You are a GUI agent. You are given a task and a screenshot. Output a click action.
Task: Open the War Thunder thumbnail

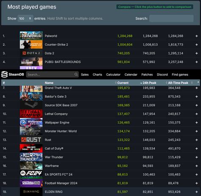[31, 157]
